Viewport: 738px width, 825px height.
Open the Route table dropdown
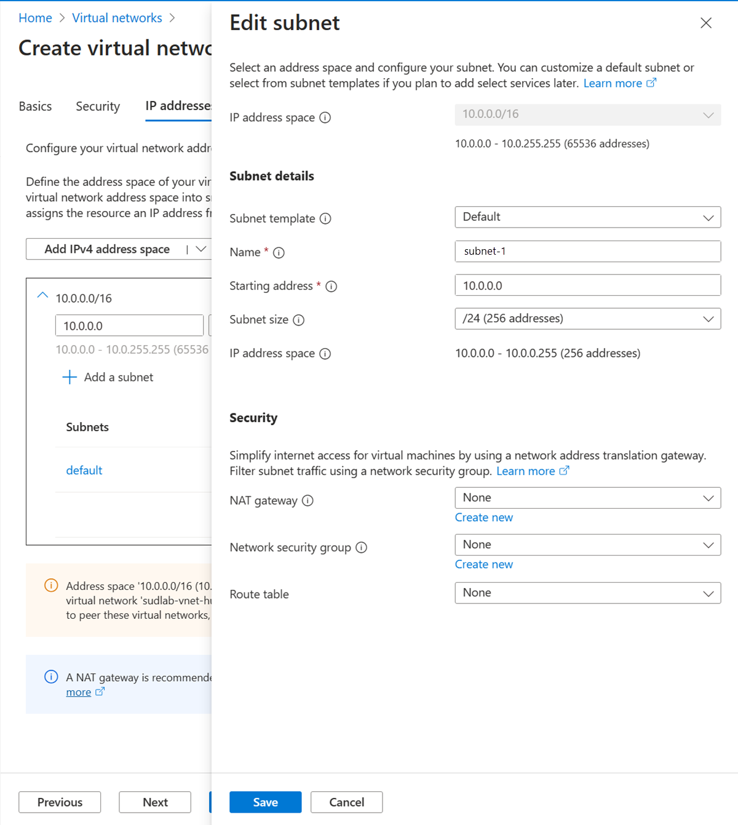pyautogui.click(x=587, y=593)
